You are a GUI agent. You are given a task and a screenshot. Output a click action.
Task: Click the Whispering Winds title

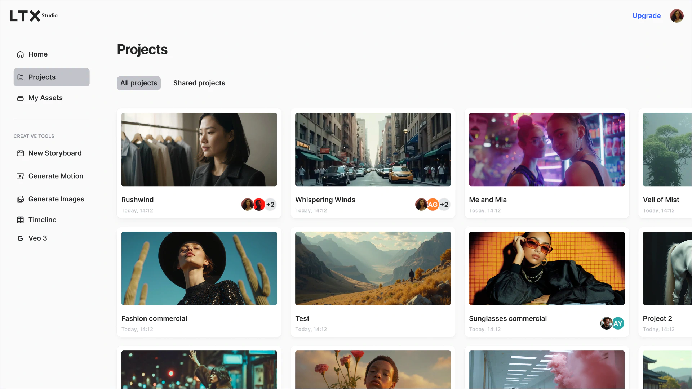[325, 200]
